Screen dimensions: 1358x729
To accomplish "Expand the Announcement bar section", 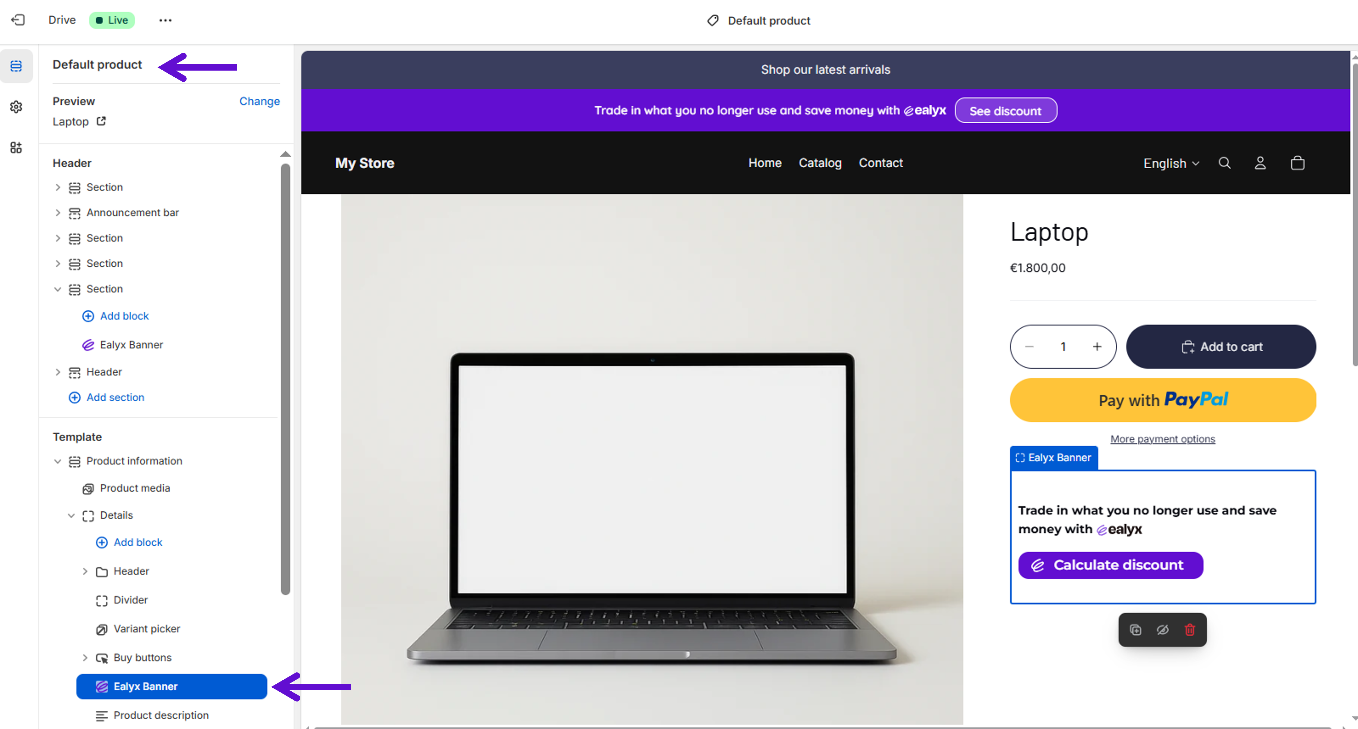I will point(57,213).
